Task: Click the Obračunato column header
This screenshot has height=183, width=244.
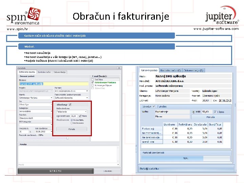Action: tap(200, 124)
